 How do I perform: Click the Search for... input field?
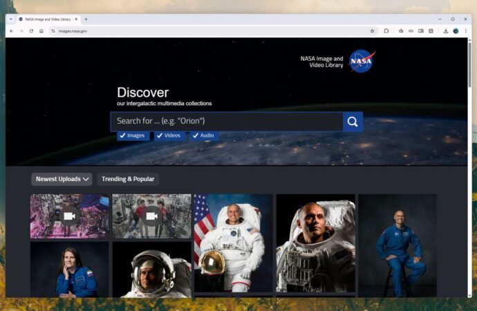227,122
